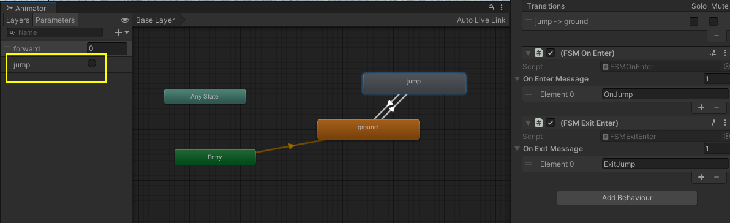Click On Exit Message size field
The height and width of the screenshot is (223, 730).
pyautogui.click(x=716, y=148)
